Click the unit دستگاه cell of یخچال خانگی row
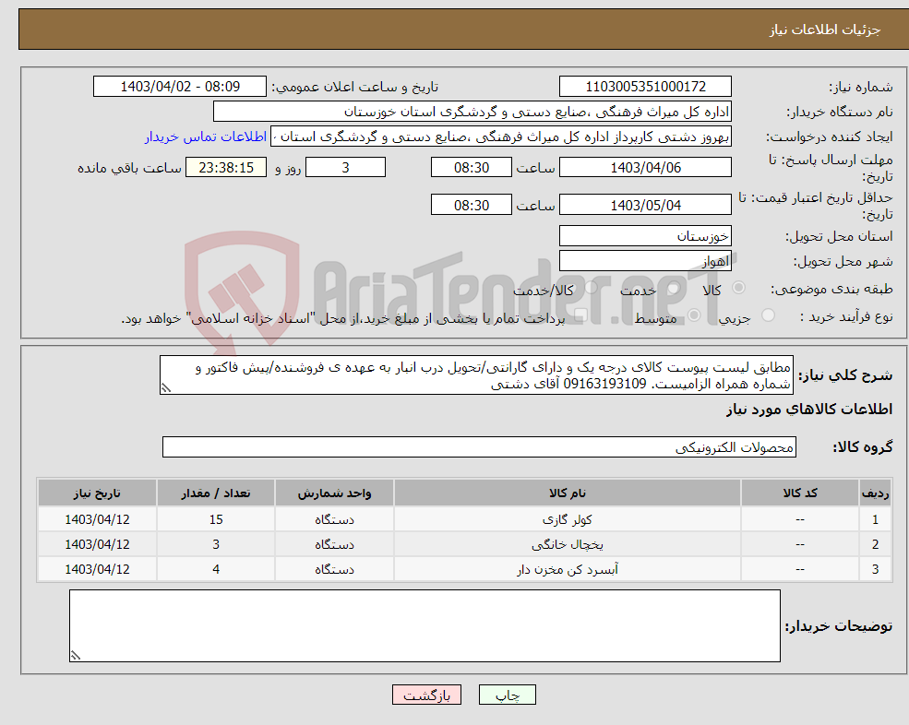 point(334,544)
